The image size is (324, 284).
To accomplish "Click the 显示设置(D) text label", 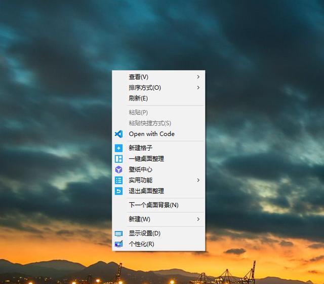I will 144,233.
